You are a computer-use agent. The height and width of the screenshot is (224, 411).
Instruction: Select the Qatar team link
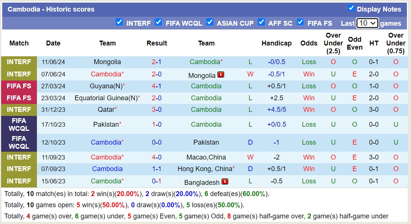pos(106,110)
